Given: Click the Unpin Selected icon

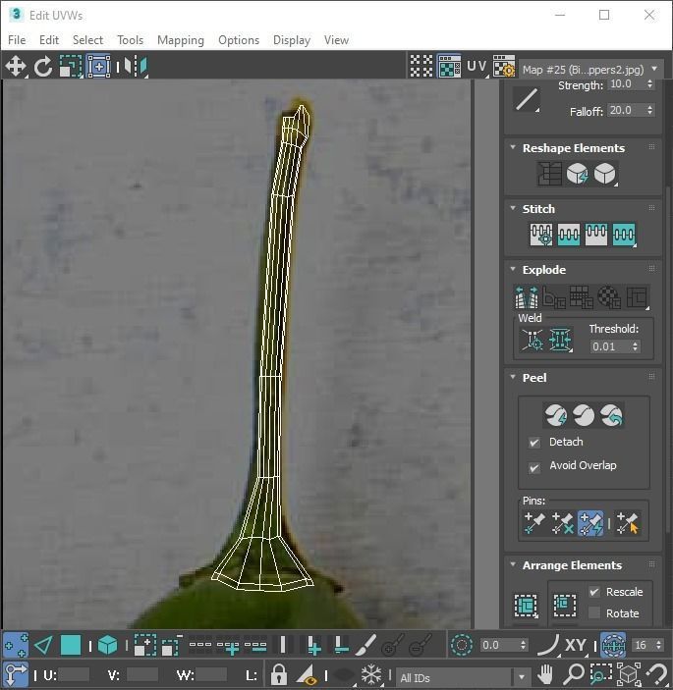Looking at the screenshot, I should point(562,523).
